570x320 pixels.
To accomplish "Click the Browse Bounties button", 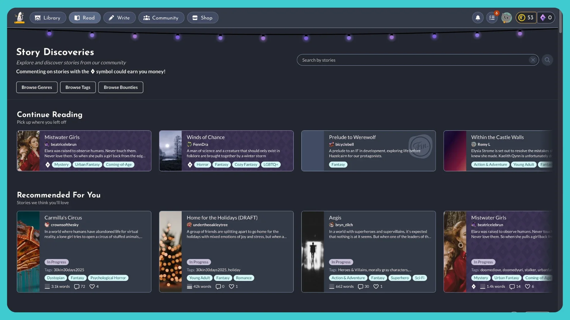I will 121,87.
